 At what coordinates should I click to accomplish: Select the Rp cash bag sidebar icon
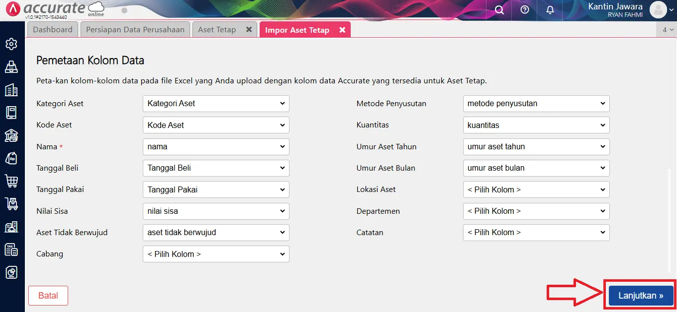click(x=11, y=158)
